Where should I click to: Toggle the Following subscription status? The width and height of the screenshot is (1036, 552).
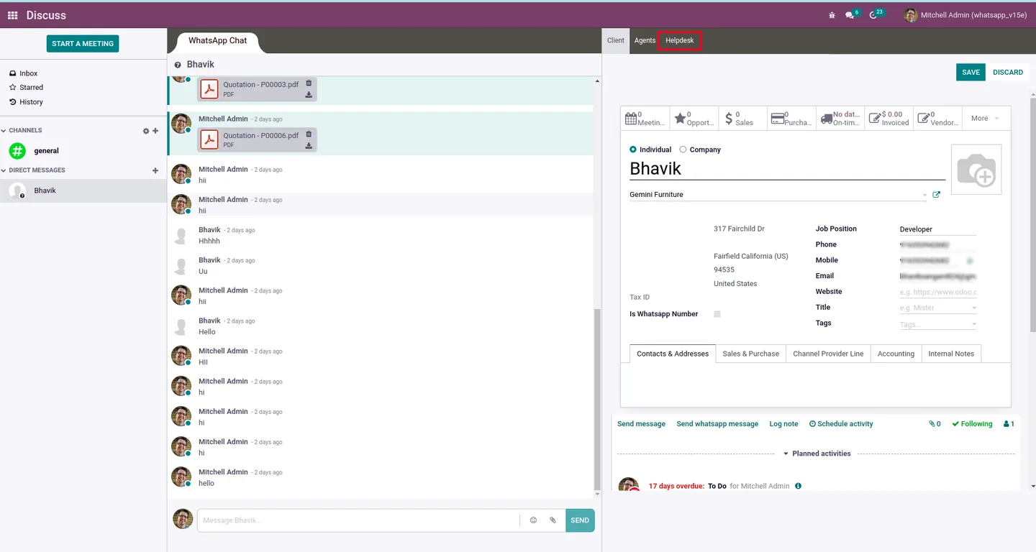point(972,424)
